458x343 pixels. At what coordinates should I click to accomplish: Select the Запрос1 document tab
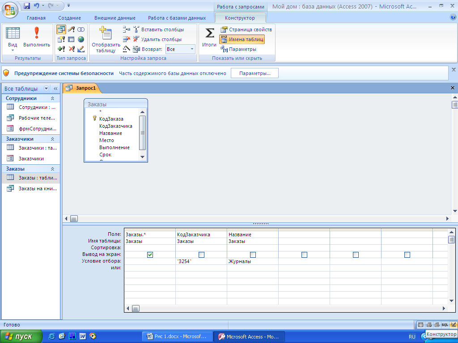(82, 88)
